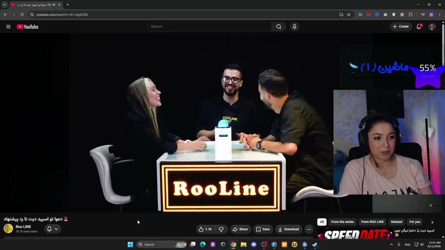Close the YouTube browser tab
This screenshot has height=250, width=445.
coord(59,5)
